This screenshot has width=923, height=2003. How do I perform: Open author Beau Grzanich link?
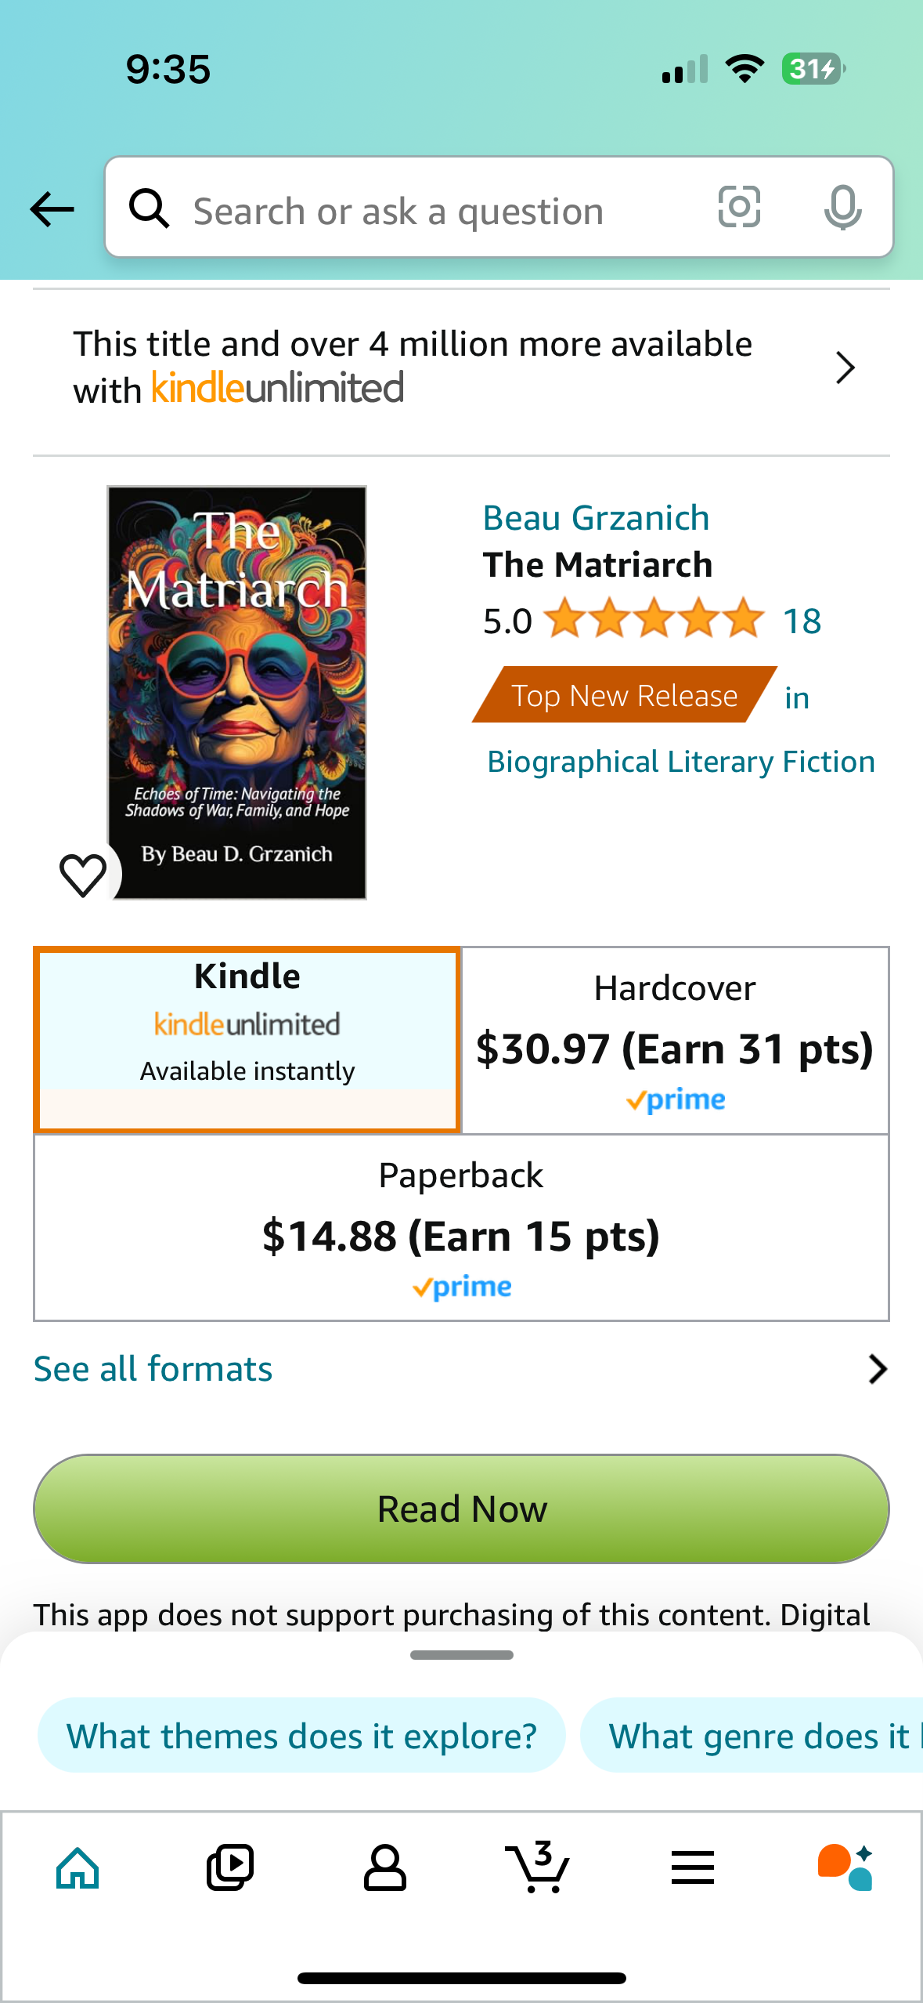(596, 518)
